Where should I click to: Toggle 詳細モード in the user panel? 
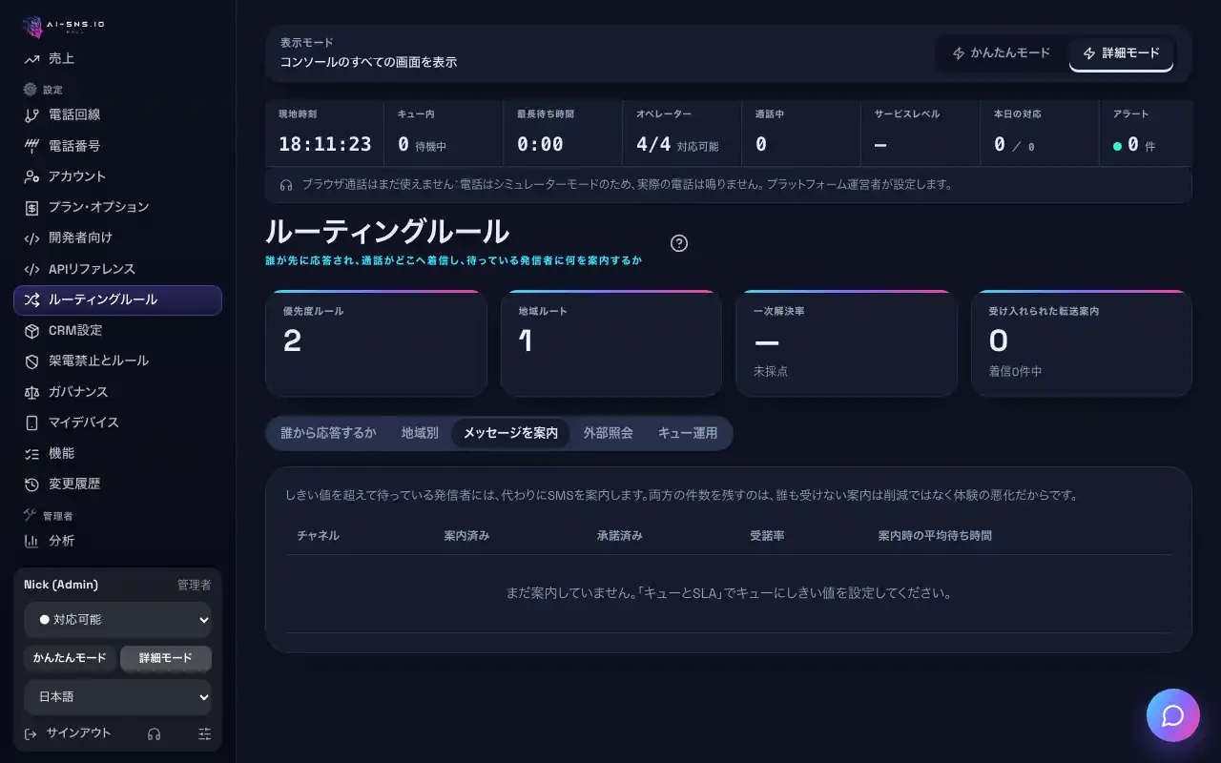[166, 658]
